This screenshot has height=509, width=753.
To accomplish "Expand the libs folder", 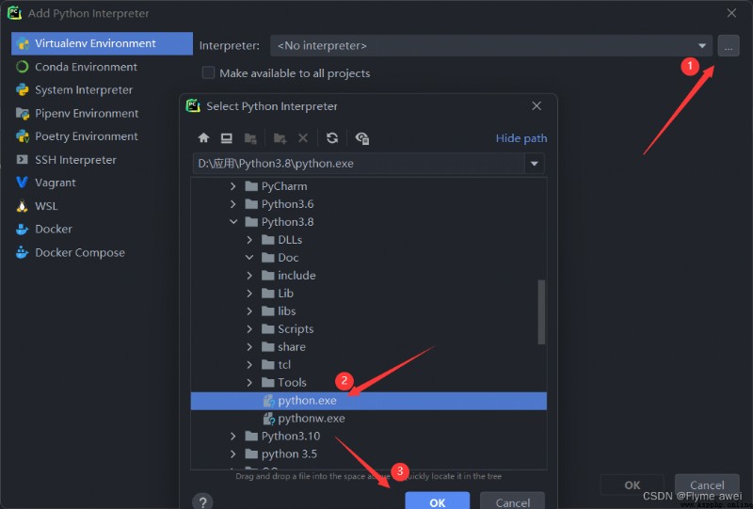I will 249,311.
